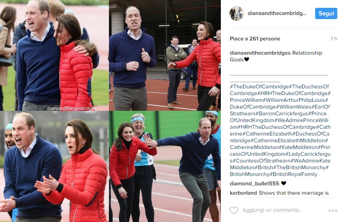Like the post with the heart icon
The width and height of the screenshot is (338, 222).
click(x=234, y=210)
